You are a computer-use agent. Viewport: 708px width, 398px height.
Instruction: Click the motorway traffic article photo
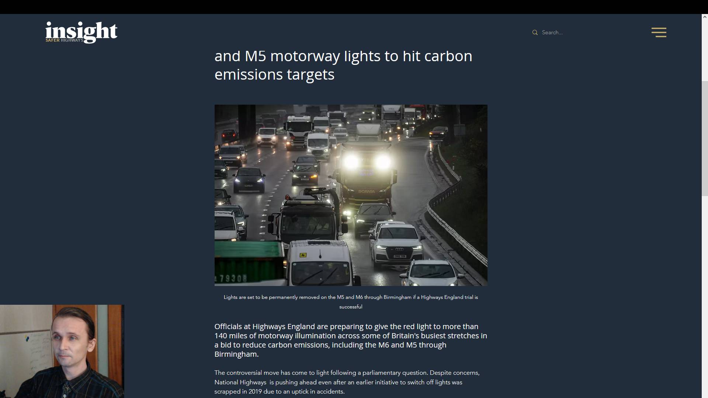pos(351,195)
